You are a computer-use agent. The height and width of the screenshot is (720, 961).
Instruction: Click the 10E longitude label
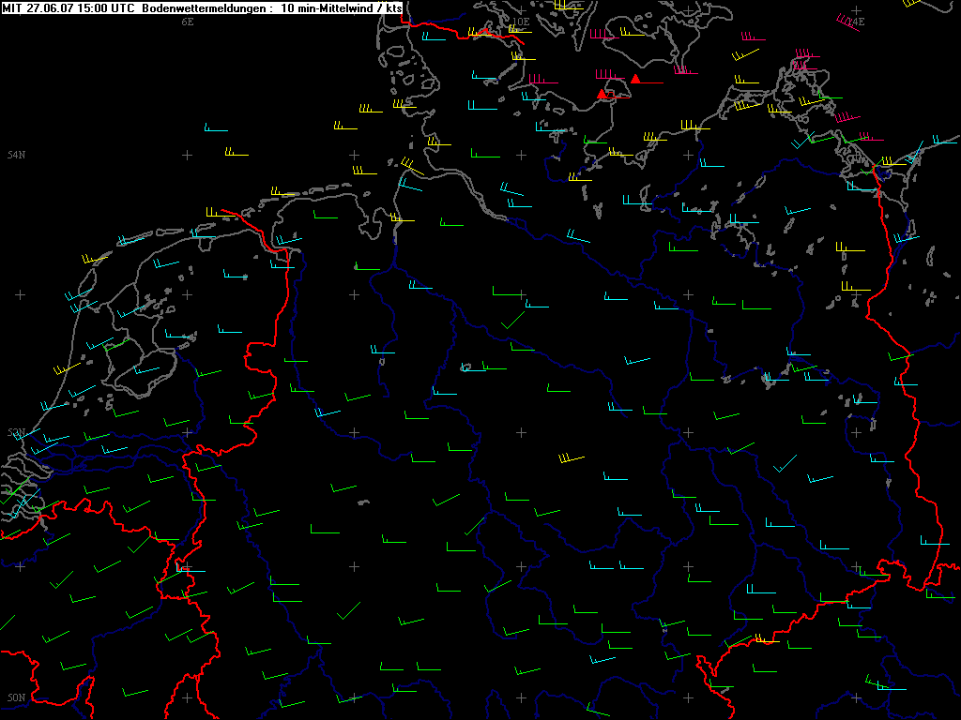(x=522, y=21)
